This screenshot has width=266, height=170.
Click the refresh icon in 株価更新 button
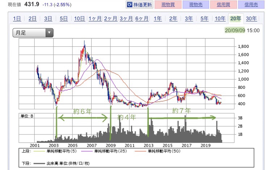(130, 5)
